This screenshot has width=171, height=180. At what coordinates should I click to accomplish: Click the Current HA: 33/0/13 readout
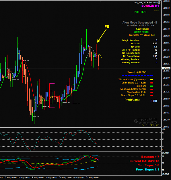pyautogui.click(x=144, y=161)
